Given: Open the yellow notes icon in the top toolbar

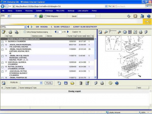Looking at the screenshot, I should [135, 16].
